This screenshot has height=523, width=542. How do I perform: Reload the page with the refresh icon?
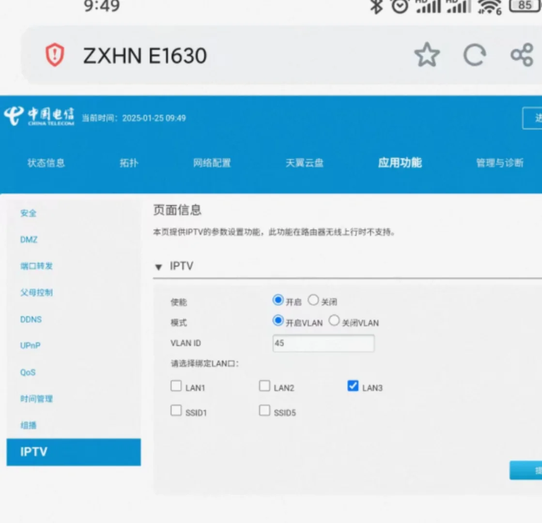point(475,55)
